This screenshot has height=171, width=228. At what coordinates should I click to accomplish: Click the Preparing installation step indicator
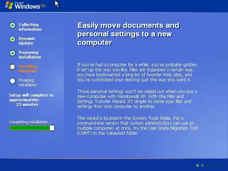[12, 53]
